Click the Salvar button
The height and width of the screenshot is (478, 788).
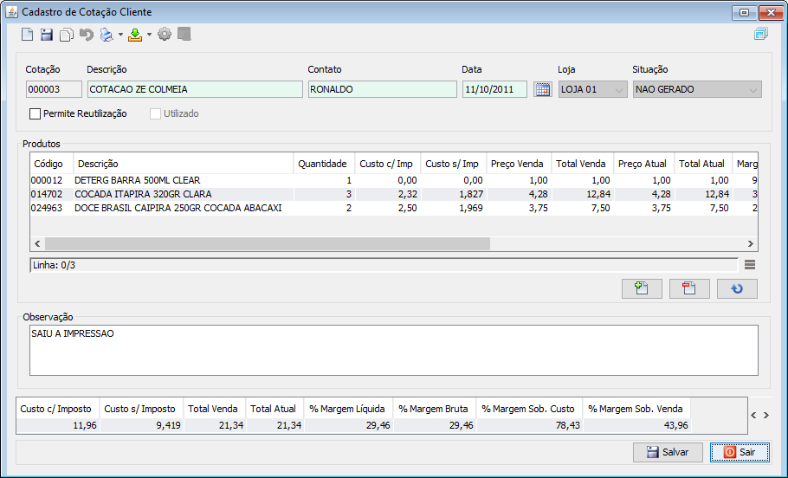tap(668, 452)
